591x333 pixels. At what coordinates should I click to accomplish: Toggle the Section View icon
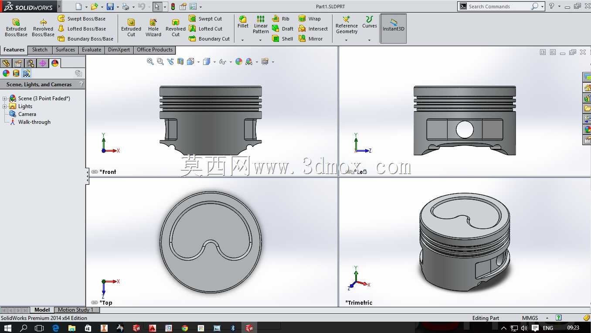click(x=180, y=62)
